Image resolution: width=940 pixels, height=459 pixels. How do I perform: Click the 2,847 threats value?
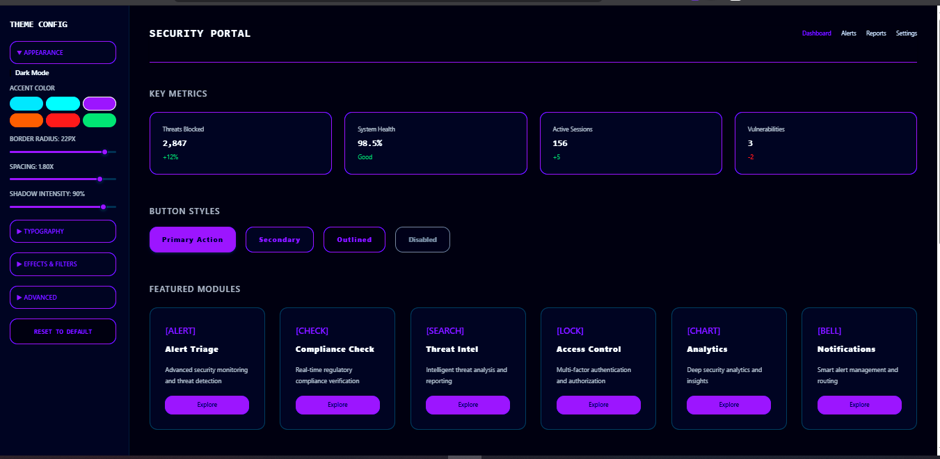coord(175,143)
